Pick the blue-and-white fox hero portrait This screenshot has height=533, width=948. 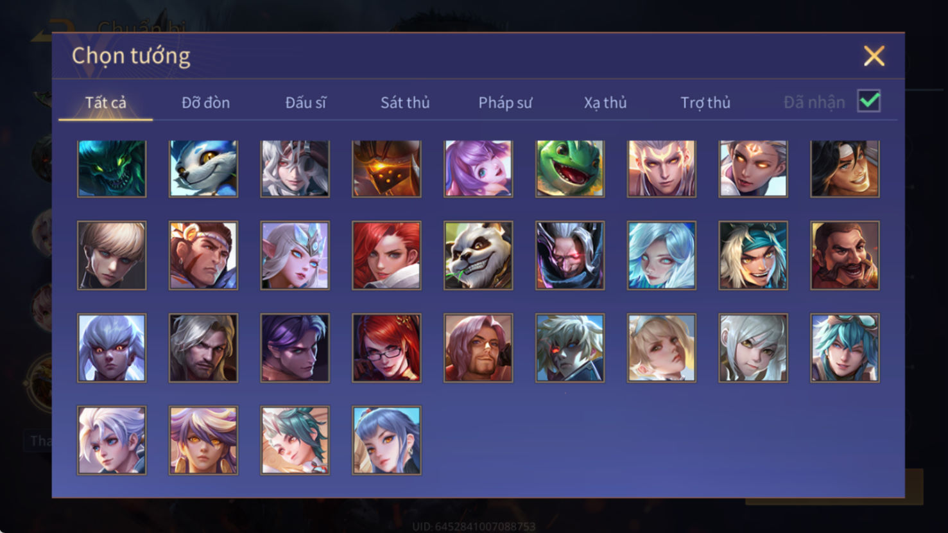pos(203,168)
